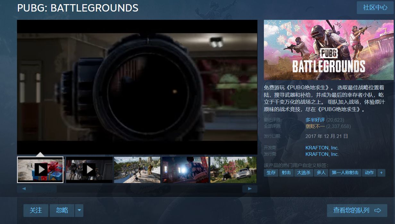
Task: Click the 发行日期 release date label
Action: click(x=273, y=136)
